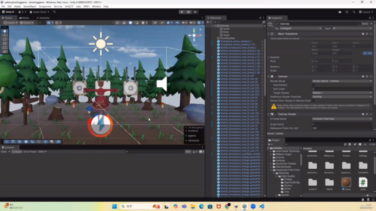Click Error Pause in Console
The image size is (376, 211).
[30, 152]
